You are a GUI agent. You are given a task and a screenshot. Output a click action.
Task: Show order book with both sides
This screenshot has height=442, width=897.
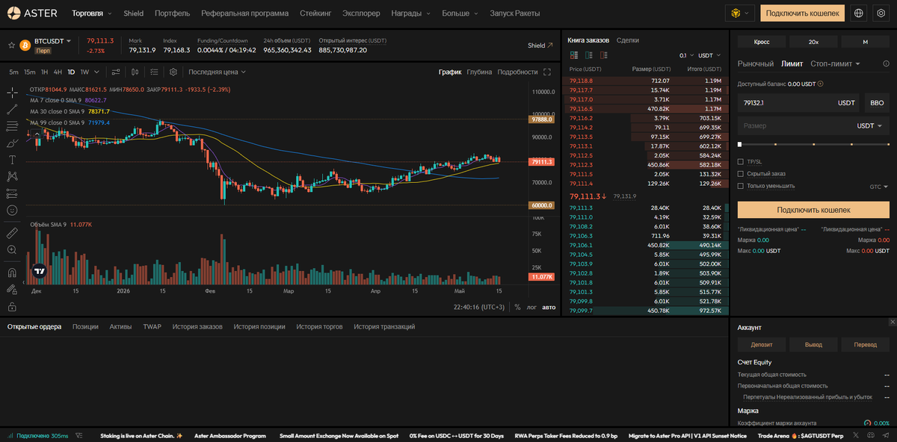click(575, 55)
